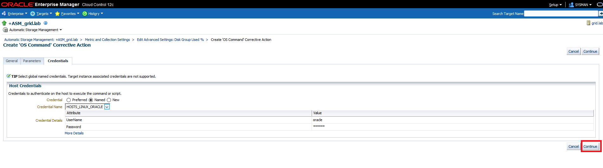Open the HOSTS_LINUX_ORACLE credential name dropdown
The image size is (603, 168).
click(107, 107)
